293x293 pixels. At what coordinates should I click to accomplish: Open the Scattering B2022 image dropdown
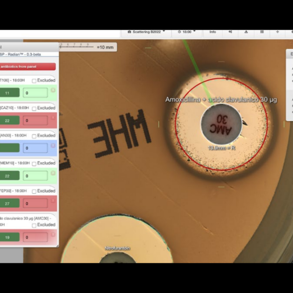(146, 32)
